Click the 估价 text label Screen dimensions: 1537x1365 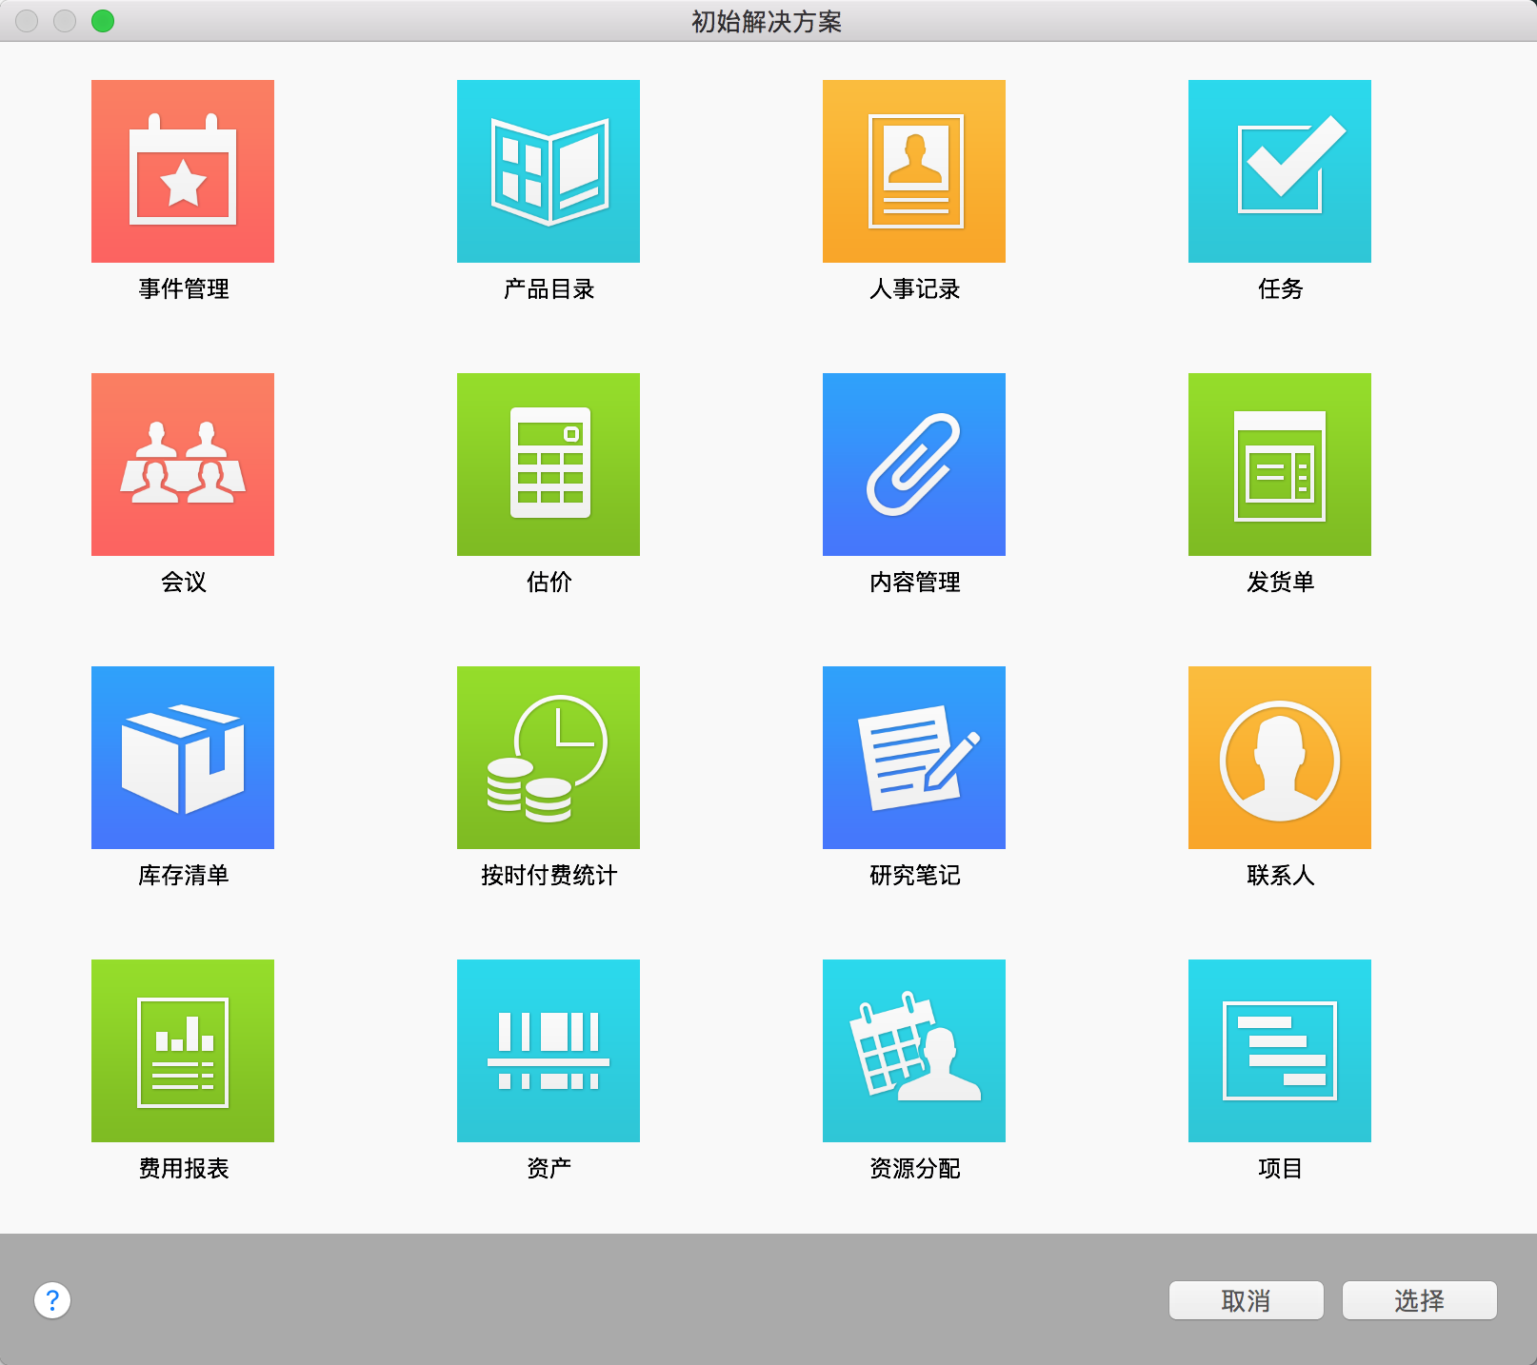[549, 582]
